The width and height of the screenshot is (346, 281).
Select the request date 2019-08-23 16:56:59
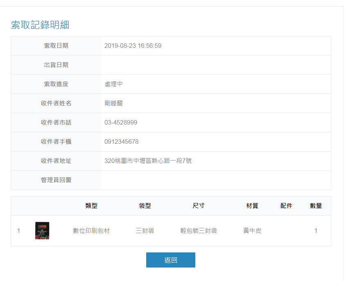tap(133, 46)
